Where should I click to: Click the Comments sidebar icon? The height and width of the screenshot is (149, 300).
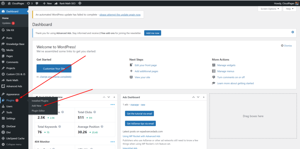coord(3,62)
